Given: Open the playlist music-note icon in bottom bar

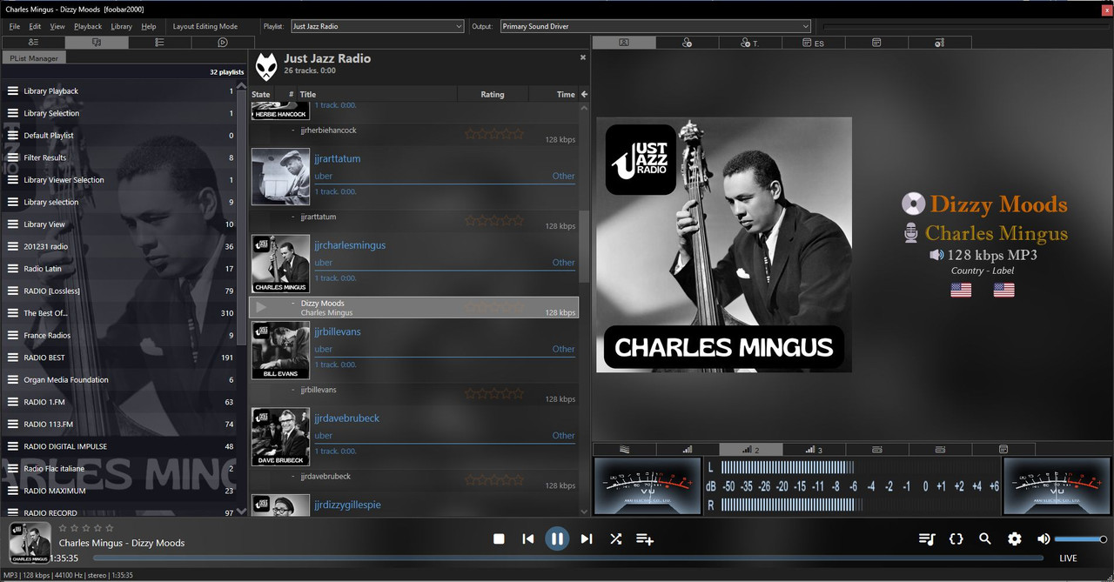Looking at the screenshot, I should pyautogui.click(x=927, y=539).
